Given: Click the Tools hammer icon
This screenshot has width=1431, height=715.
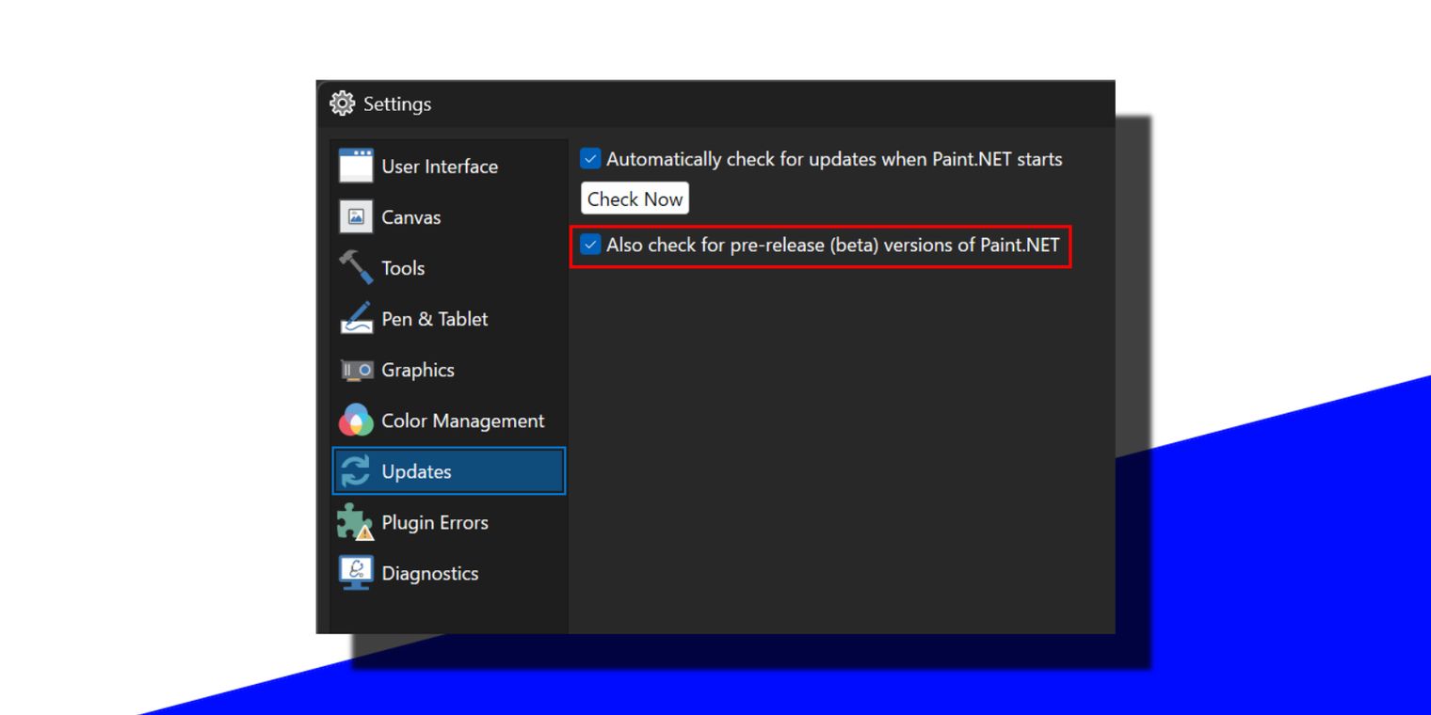Looking at the screenshot, I should coord(356,267).
